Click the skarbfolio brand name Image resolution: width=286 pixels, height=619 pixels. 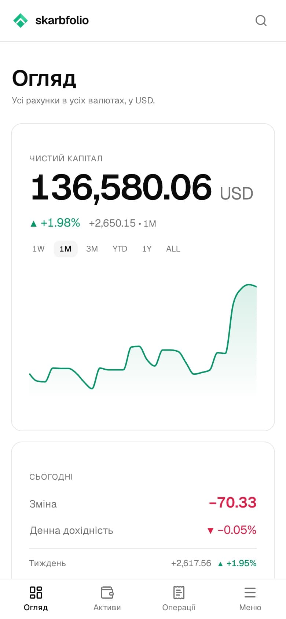click(x=62, y=20)
